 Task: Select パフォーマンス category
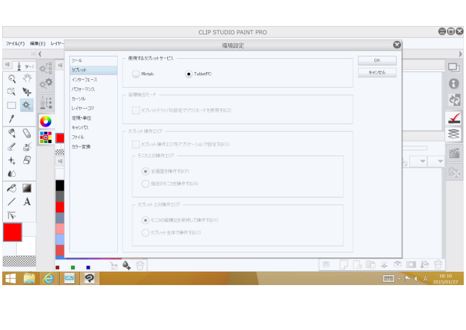tap(93, 89)
